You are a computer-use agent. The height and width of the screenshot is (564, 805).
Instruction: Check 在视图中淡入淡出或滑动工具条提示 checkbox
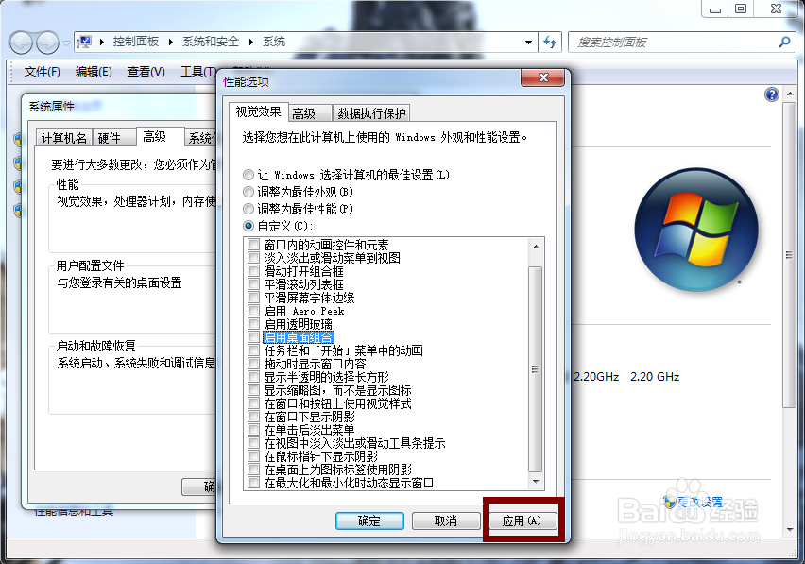point(253,443)
